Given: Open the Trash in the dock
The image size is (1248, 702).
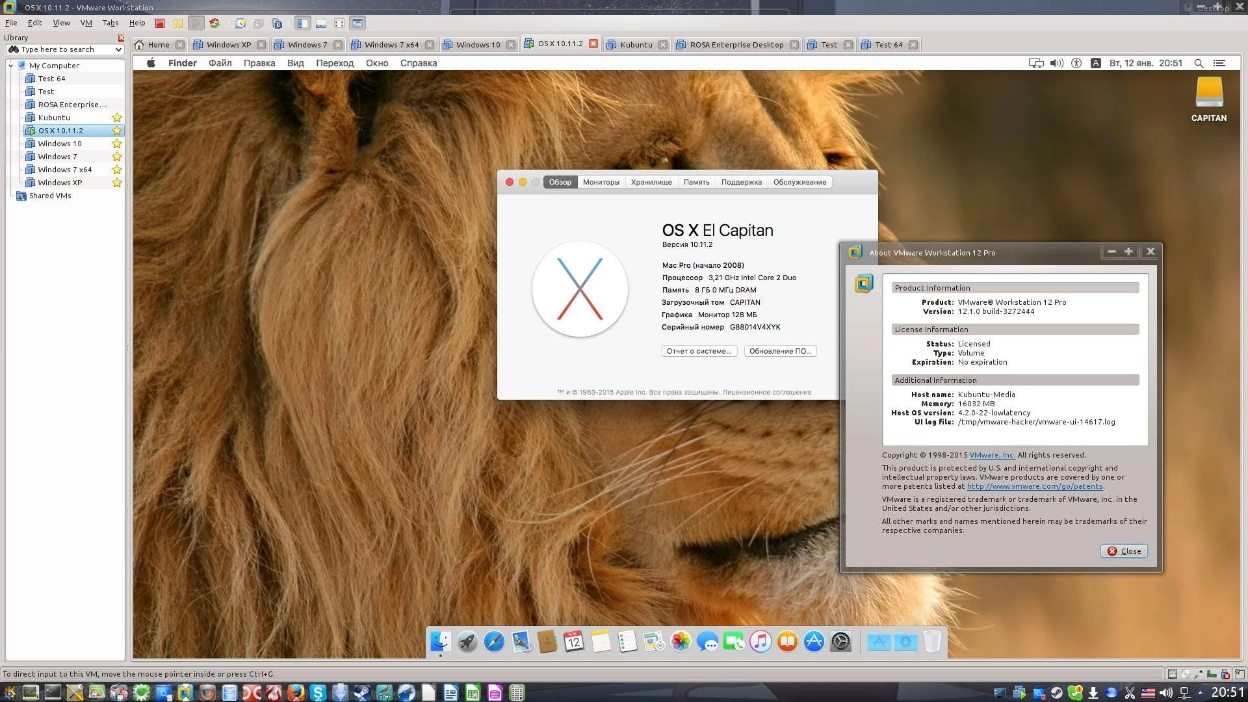Looking at the screenshot, I should click(x=932, y=642).
